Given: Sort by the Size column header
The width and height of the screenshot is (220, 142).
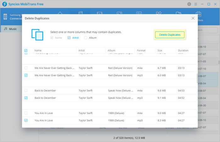Looking at the screenshot, I should (160, 50).
